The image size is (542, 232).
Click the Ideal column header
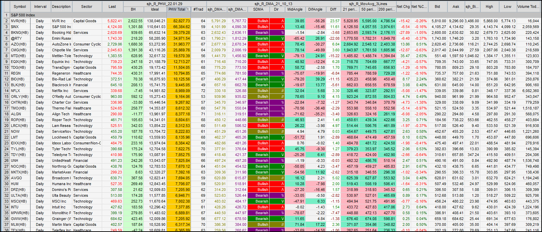pyautogui.click(x=155, y=9)
